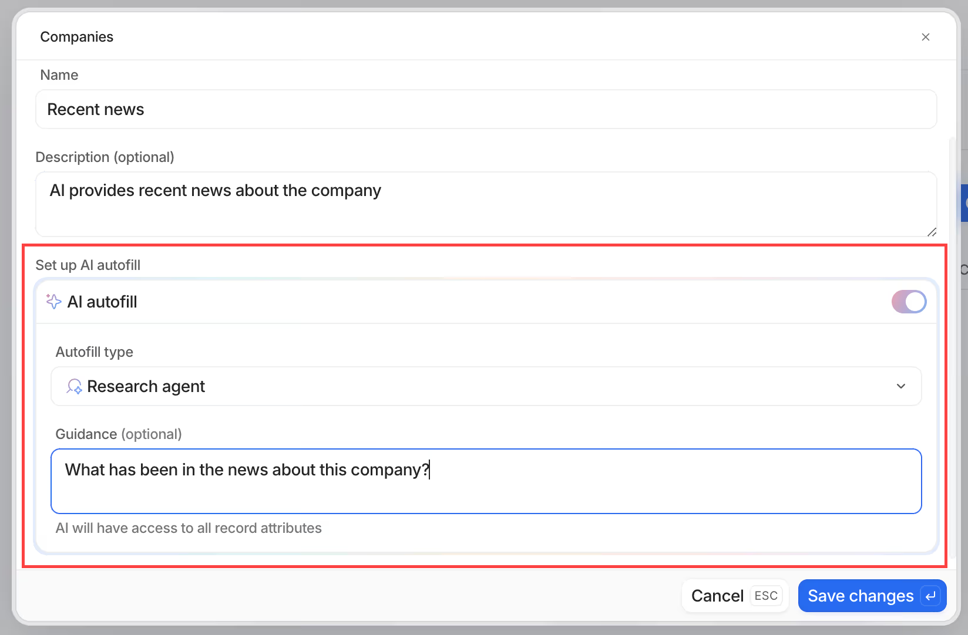
Task: Click the 'Guidance (optional)' label
Action: (119, 434)
